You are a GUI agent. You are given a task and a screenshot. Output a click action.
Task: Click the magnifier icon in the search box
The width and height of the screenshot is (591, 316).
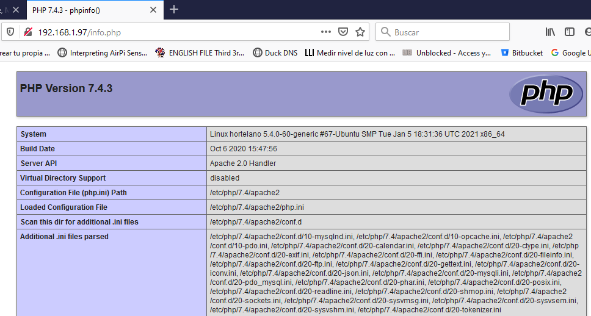click(386, 32)
